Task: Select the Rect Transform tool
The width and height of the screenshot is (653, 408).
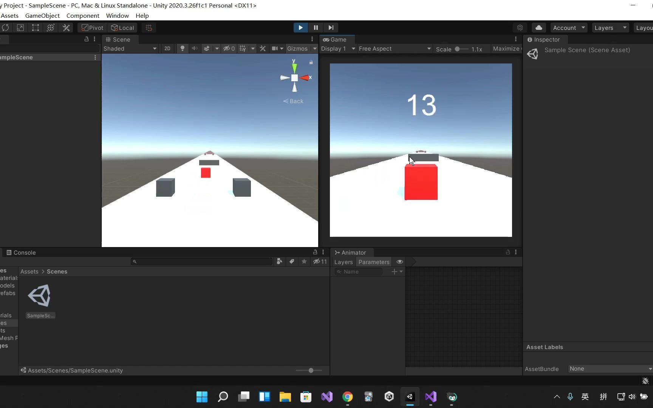Action: [x=35, y=27]
